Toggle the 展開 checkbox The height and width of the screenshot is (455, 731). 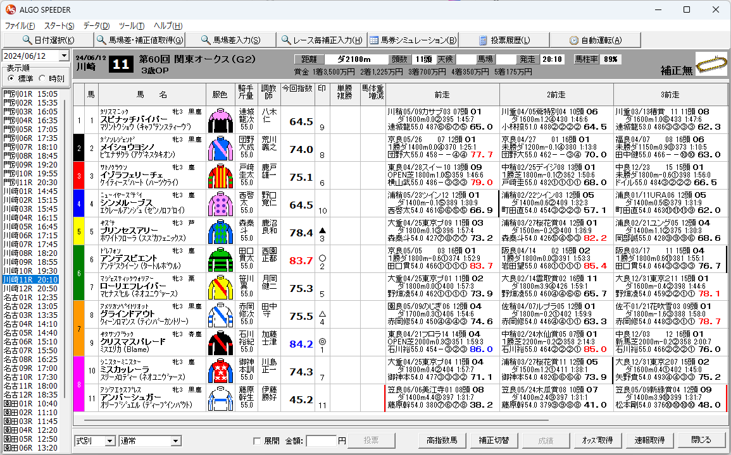[256, 440]
